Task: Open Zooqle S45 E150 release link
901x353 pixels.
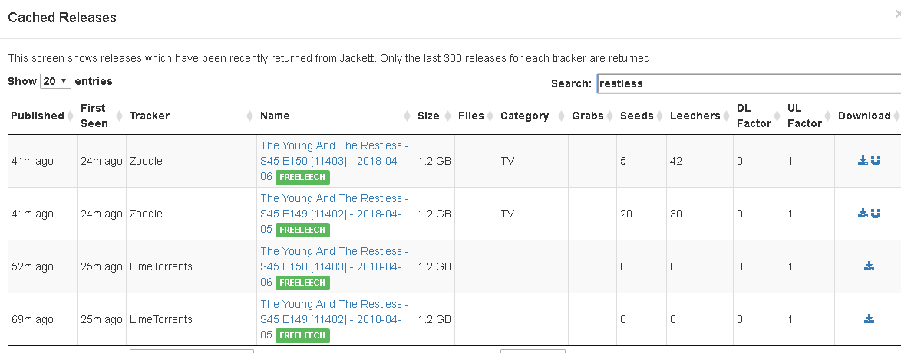Action: (334, 152)
